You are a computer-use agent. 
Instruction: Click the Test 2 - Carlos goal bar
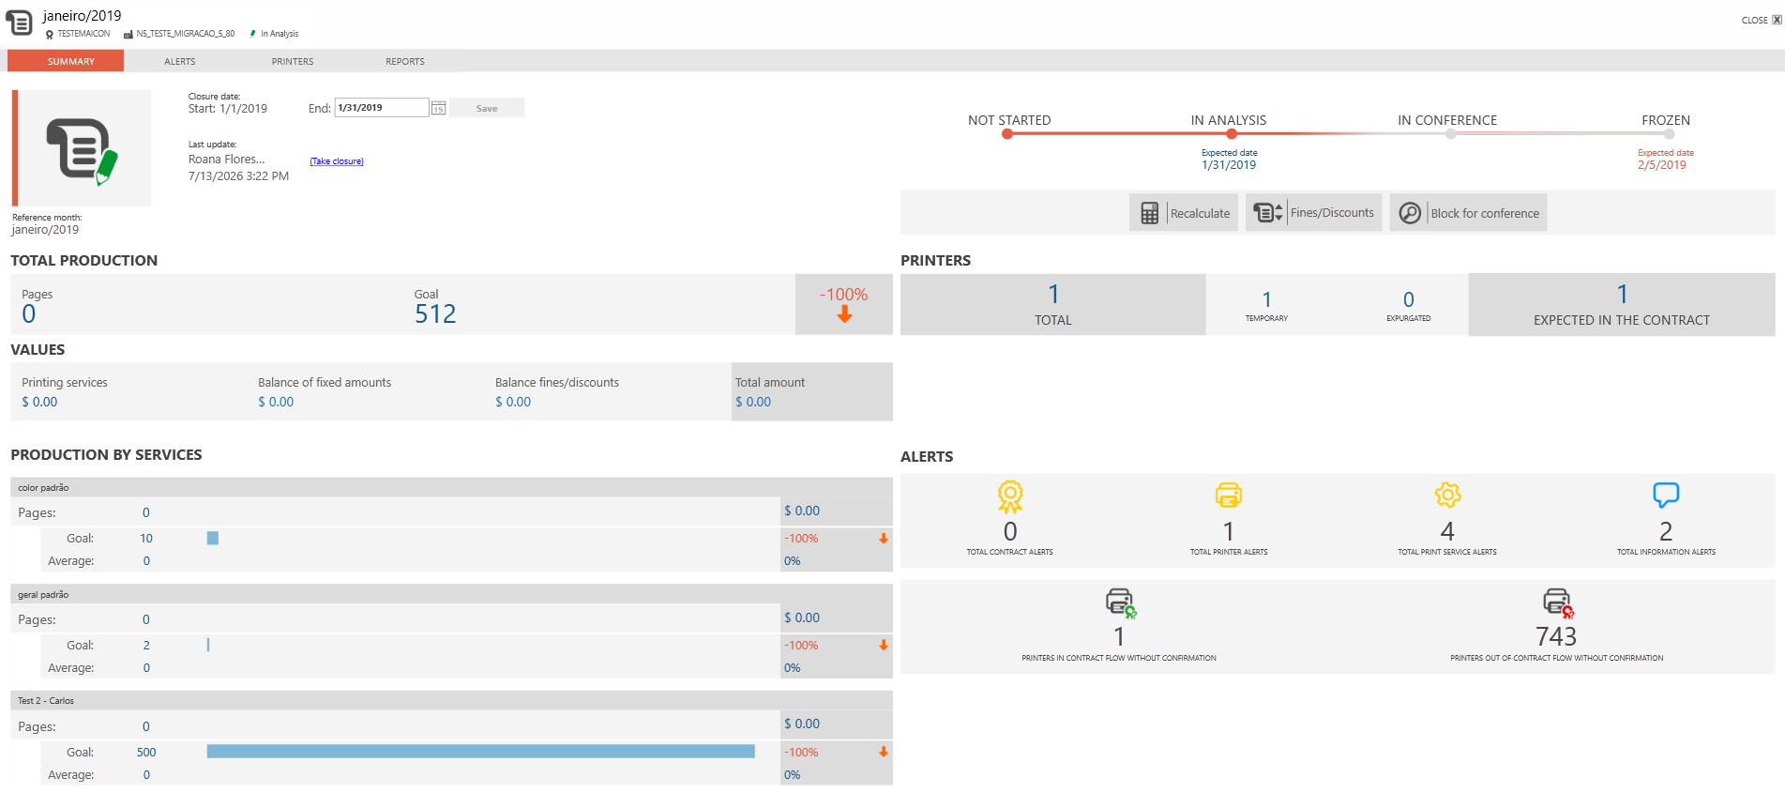coord(480,752)
